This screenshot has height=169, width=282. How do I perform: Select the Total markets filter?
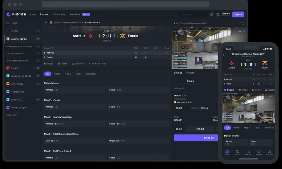(x=78, y=74)
